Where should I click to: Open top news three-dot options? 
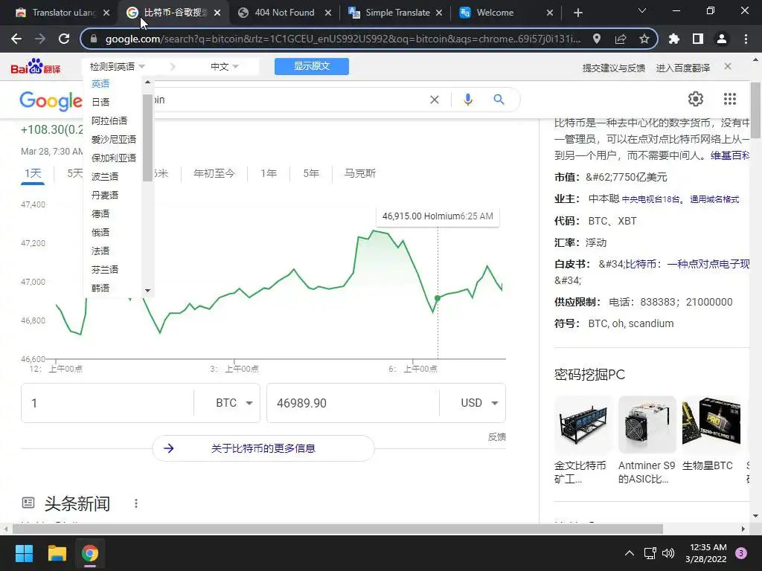pos(136,503)
